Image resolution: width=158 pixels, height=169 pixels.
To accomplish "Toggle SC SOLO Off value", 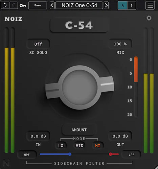I will click(38, 44).
